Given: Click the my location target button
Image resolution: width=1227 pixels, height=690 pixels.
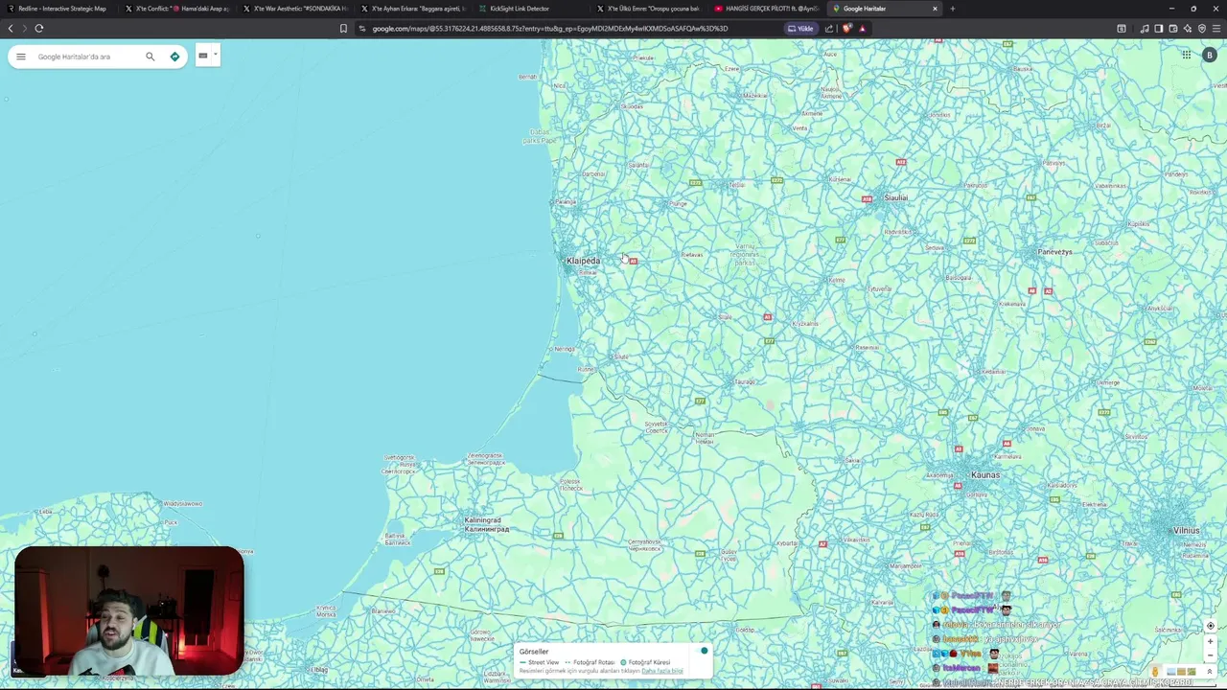Looking at the screenshot, I should (1210, 626).
